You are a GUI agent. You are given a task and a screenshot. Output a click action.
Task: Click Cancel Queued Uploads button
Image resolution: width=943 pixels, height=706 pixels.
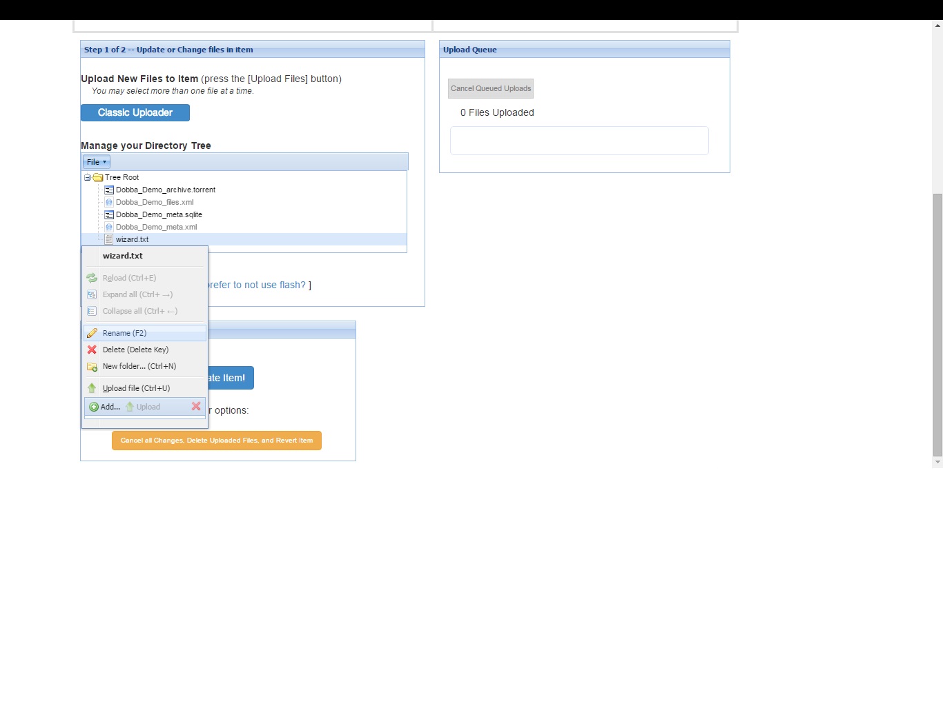pyautogui.click(x=491, y=88)
